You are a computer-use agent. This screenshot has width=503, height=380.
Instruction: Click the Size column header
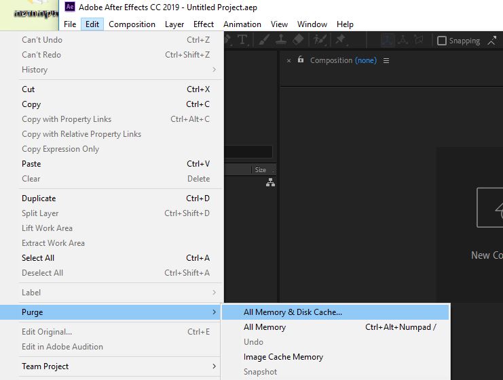(x=261, y=169)
